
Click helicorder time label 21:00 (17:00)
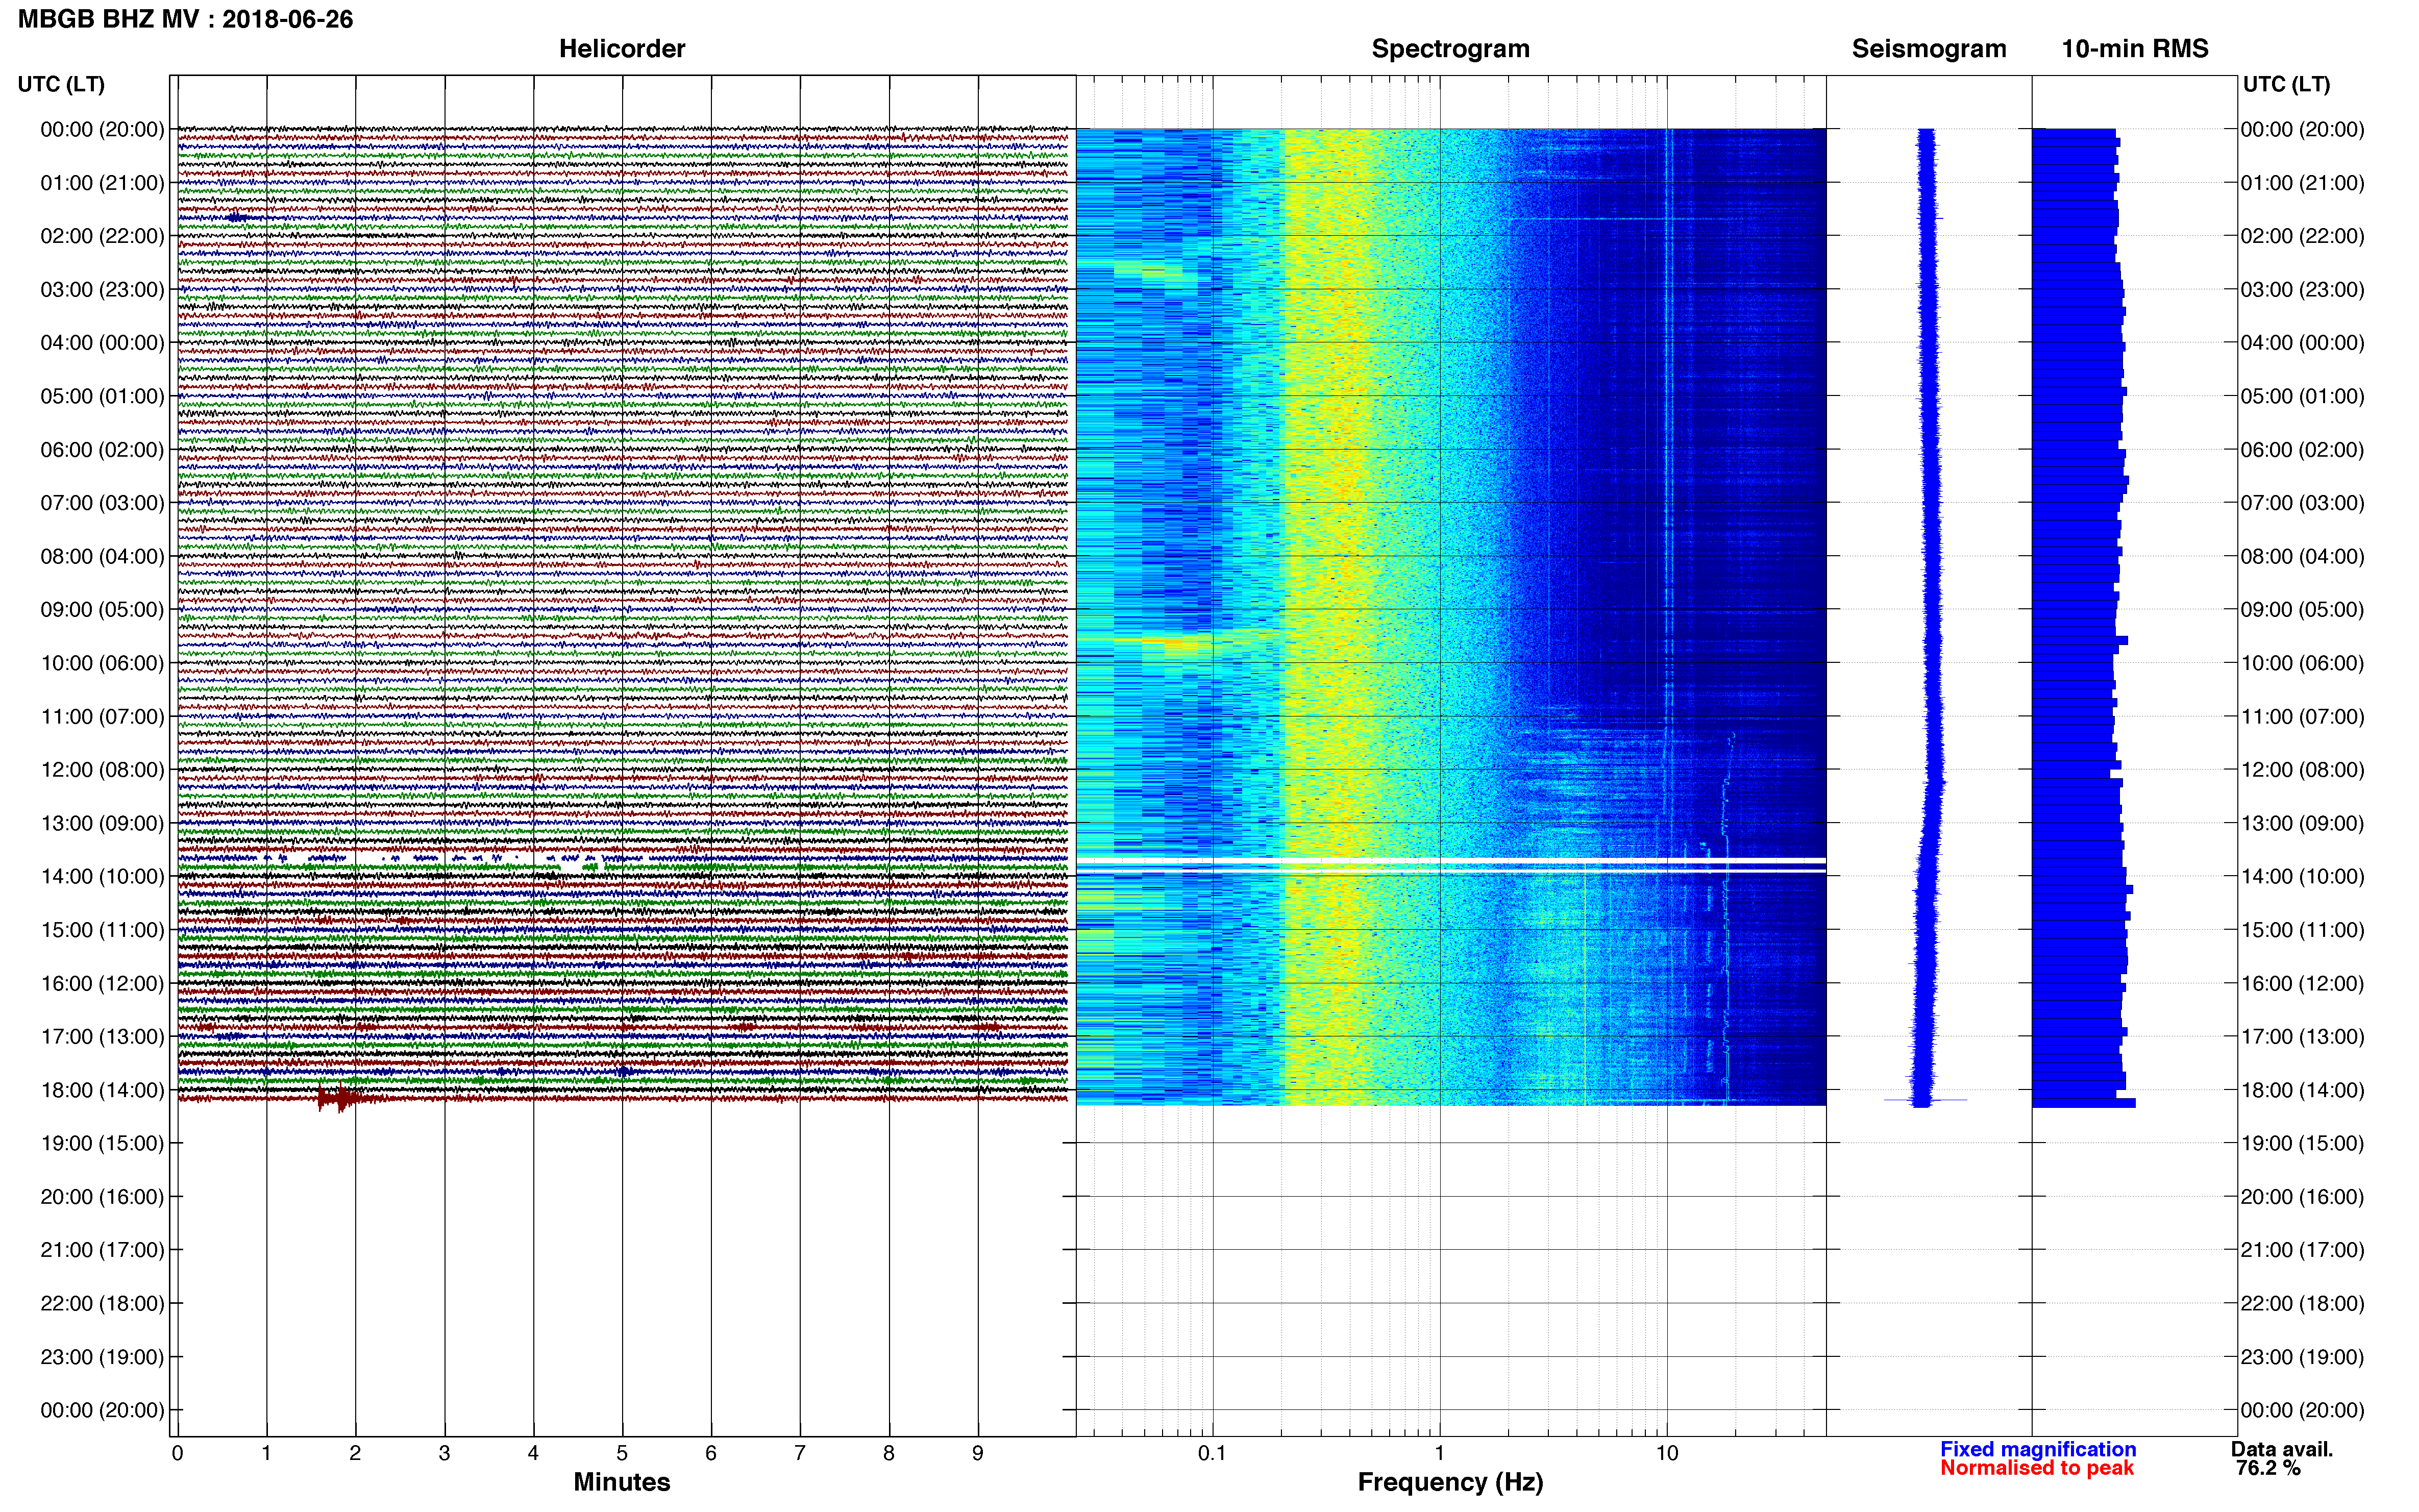click(x=102, y=1250)
